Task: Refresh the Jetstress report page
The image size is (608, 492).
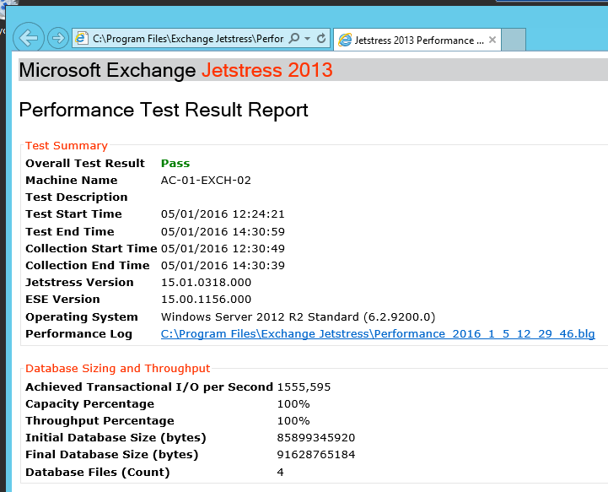Action: [321, 39]
